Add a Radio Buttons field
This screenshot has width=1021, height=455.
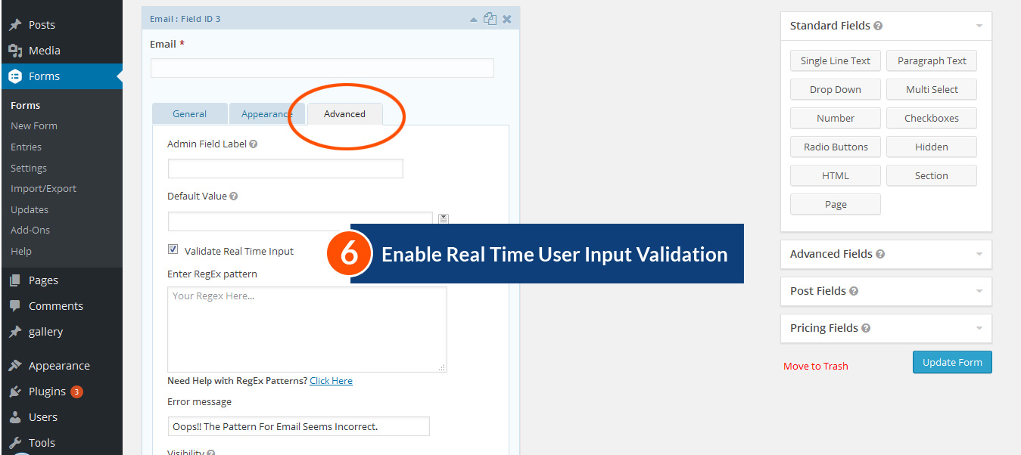coord(836,147)
